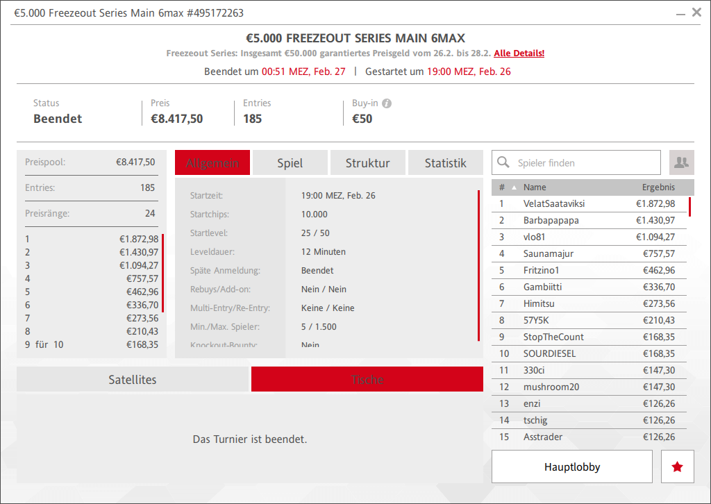Click the Buy-in info icon

click(386, 103)
